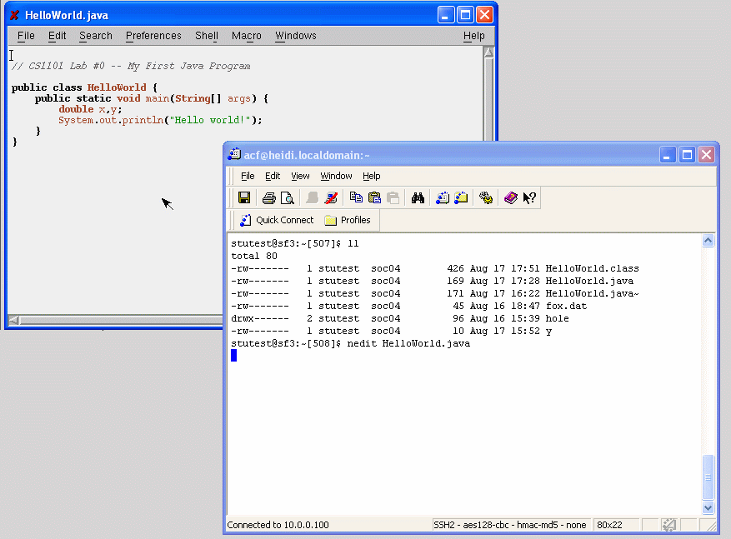Viewport: 731px width, 539px height.
Task: Click 'main' method name in code
Action: [x=157, y=99]
